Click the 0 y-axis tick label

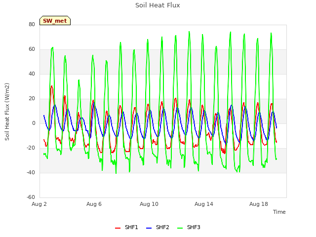coord(34,123)
